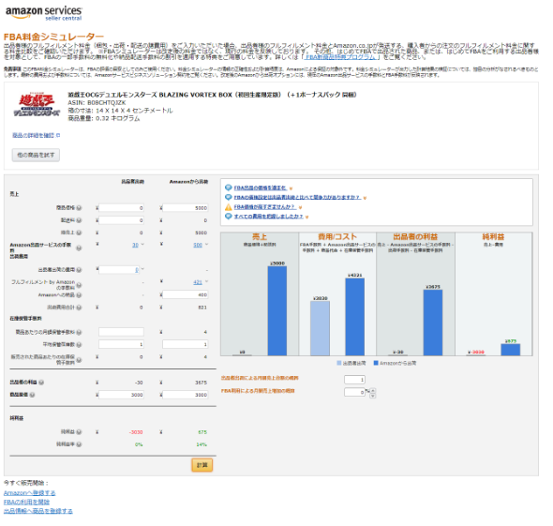Click help icon beside average stored units row
Image resolution: width=553 pixels, height=526 pixels.
(79, 345)
